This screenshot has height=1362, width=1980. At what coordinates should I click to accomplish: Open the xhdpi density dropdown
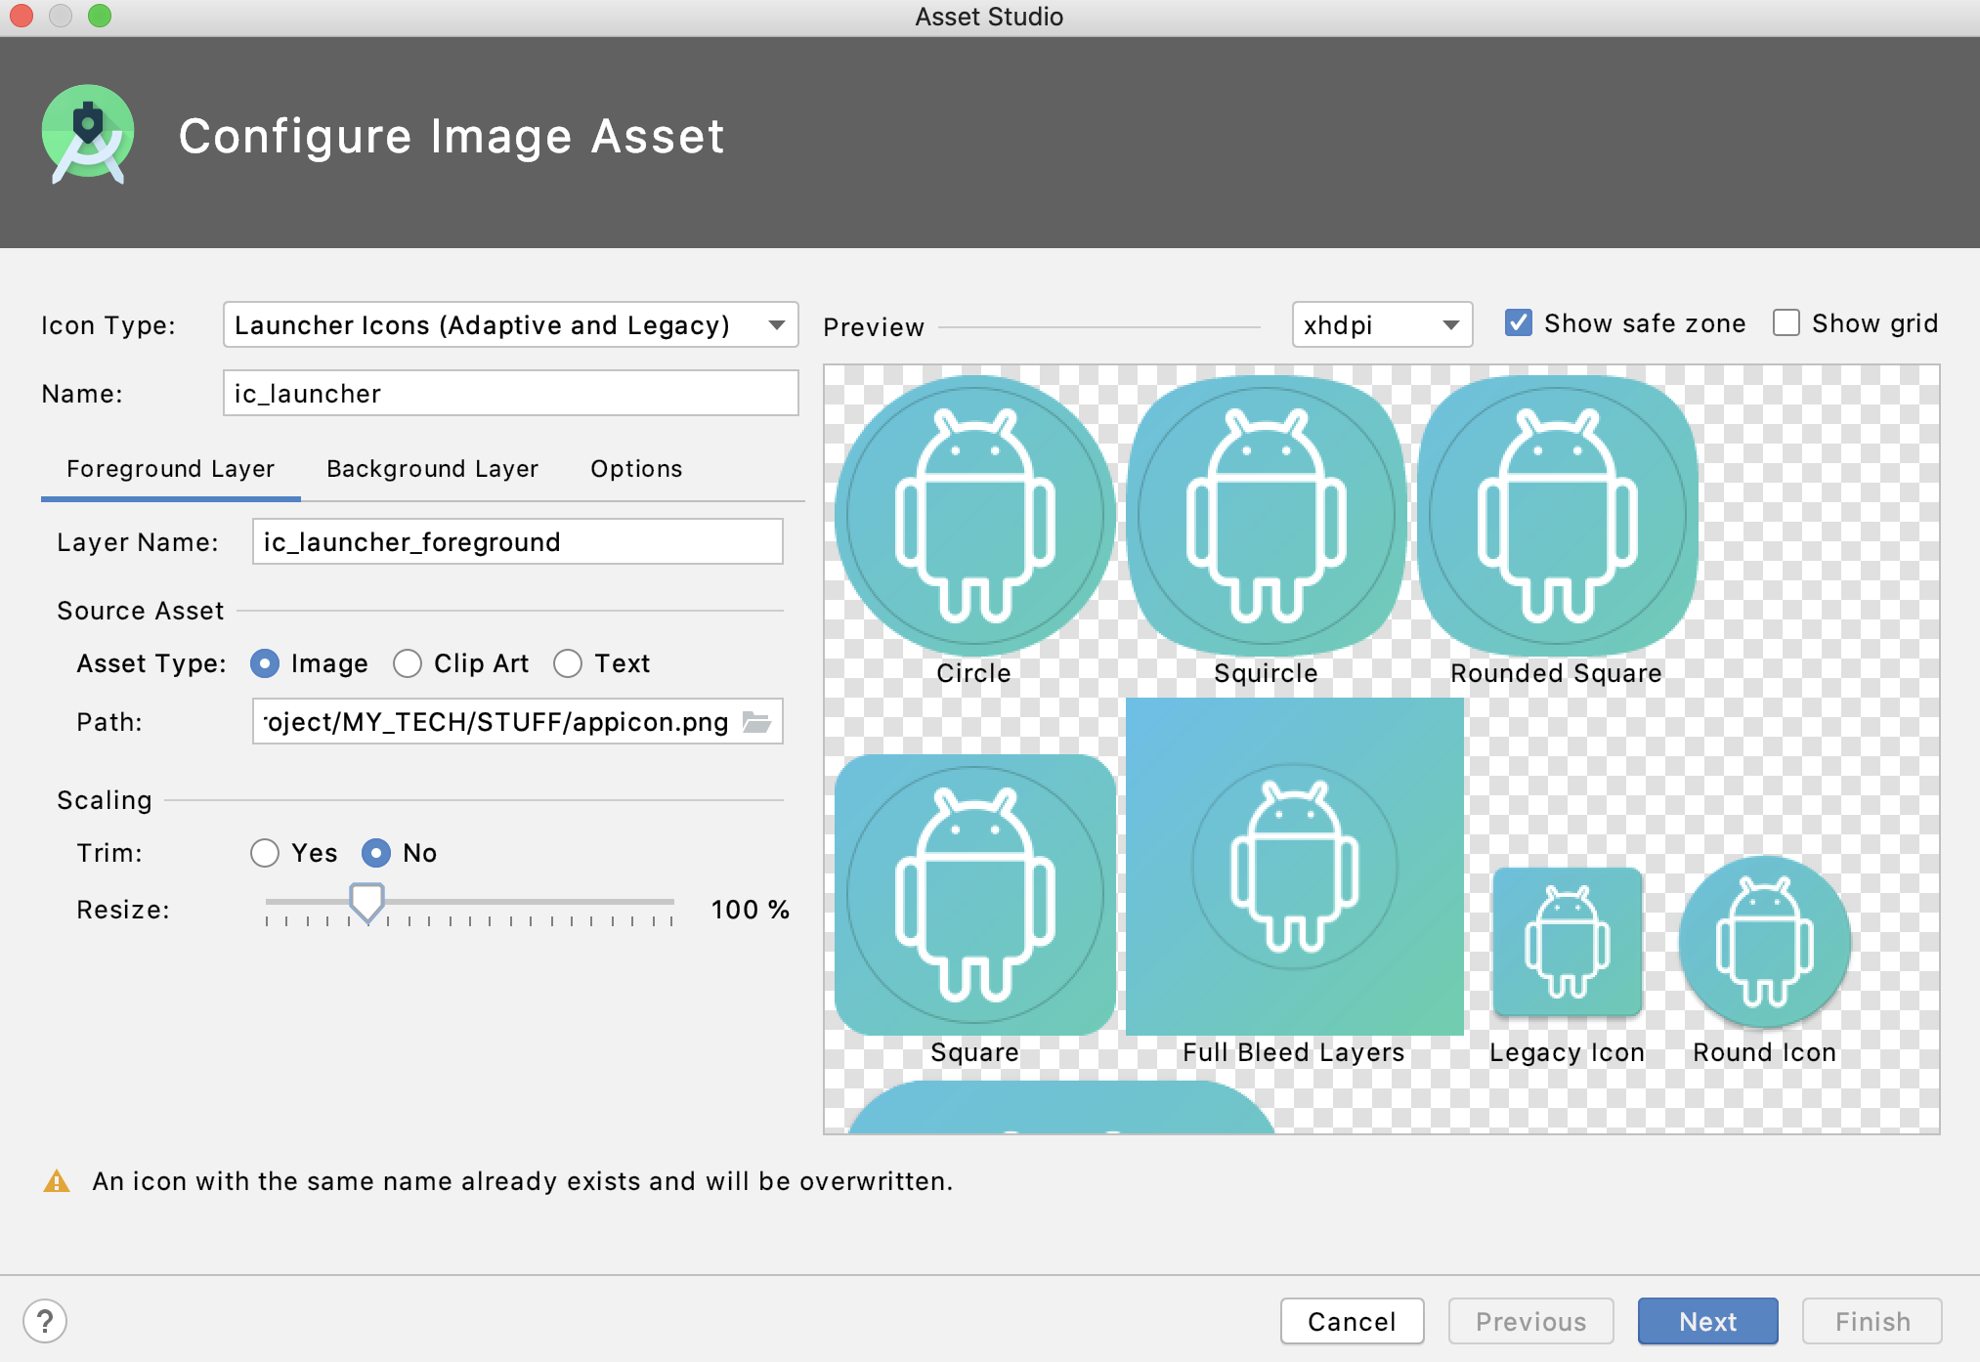coord(1381,324)
